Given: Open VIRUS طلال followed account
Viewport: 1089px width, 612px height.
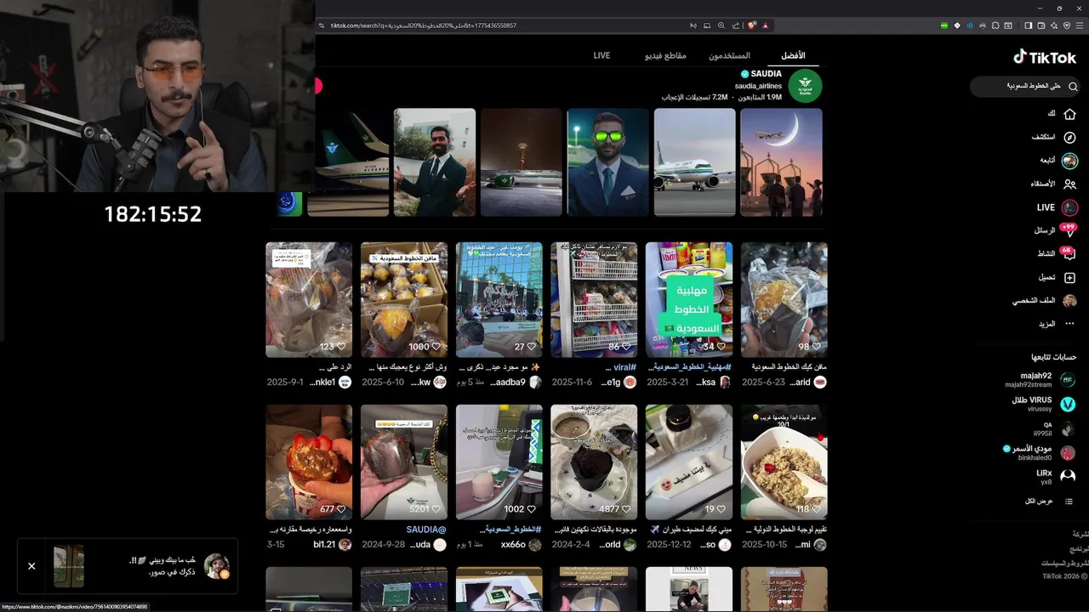Looking at the screenshot, I should click(x=1043, y=404).
